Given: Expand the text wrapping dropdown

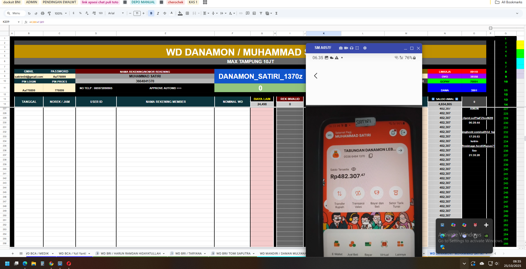Looking at the screenshot, I should 223,13.
